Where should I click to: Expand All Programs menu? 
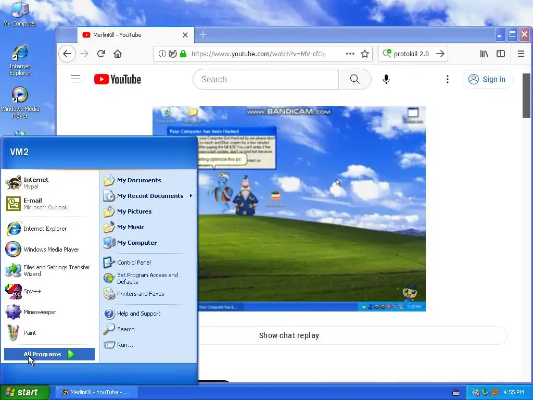(x=49, y=354)
